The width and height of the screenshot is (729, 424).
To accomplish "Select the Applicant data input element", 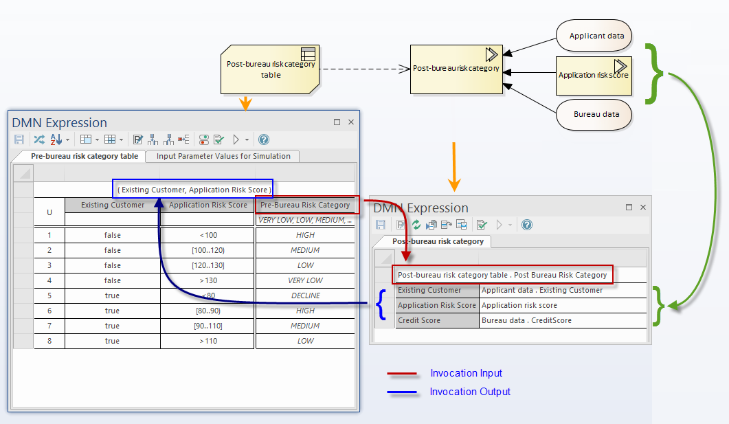I will (596, 36).
